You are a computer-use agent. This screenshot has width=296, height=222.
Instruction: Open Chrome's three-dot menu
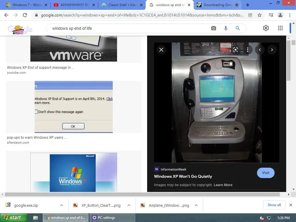pos(290,15)
